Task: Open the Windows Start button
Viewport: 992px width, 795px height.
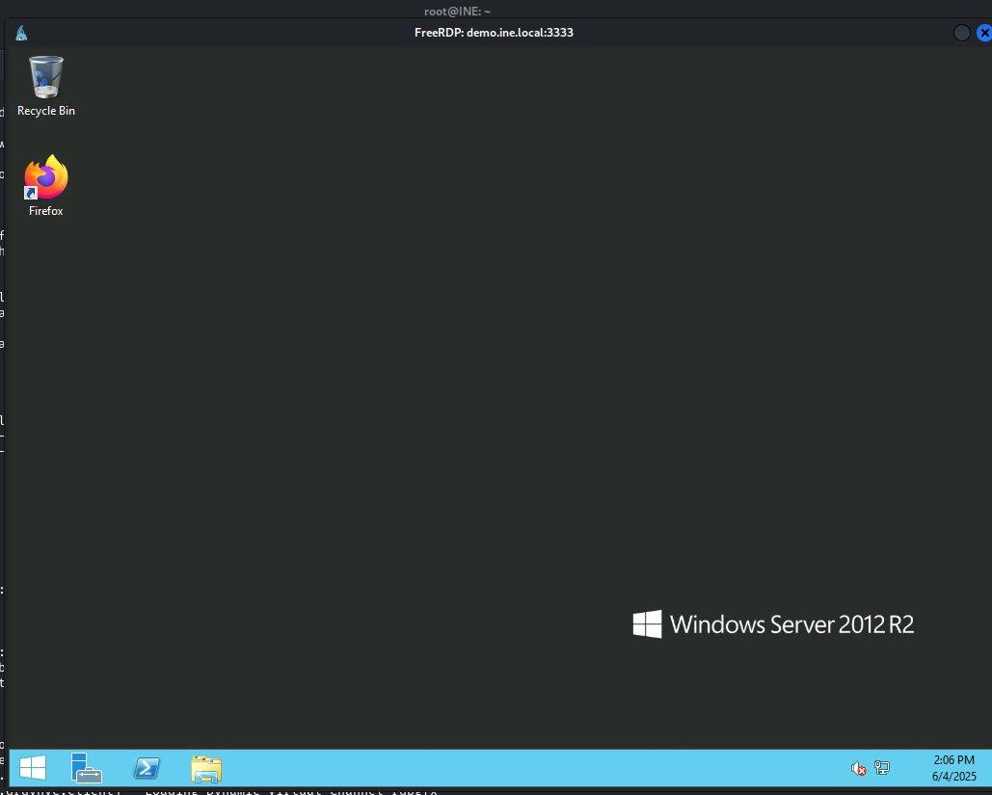Action: (33, 768)
